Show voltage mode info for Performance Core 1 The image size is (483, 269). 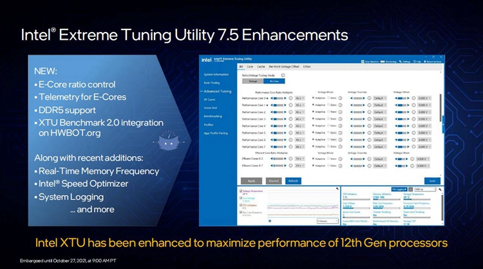[x=341, y=105]
